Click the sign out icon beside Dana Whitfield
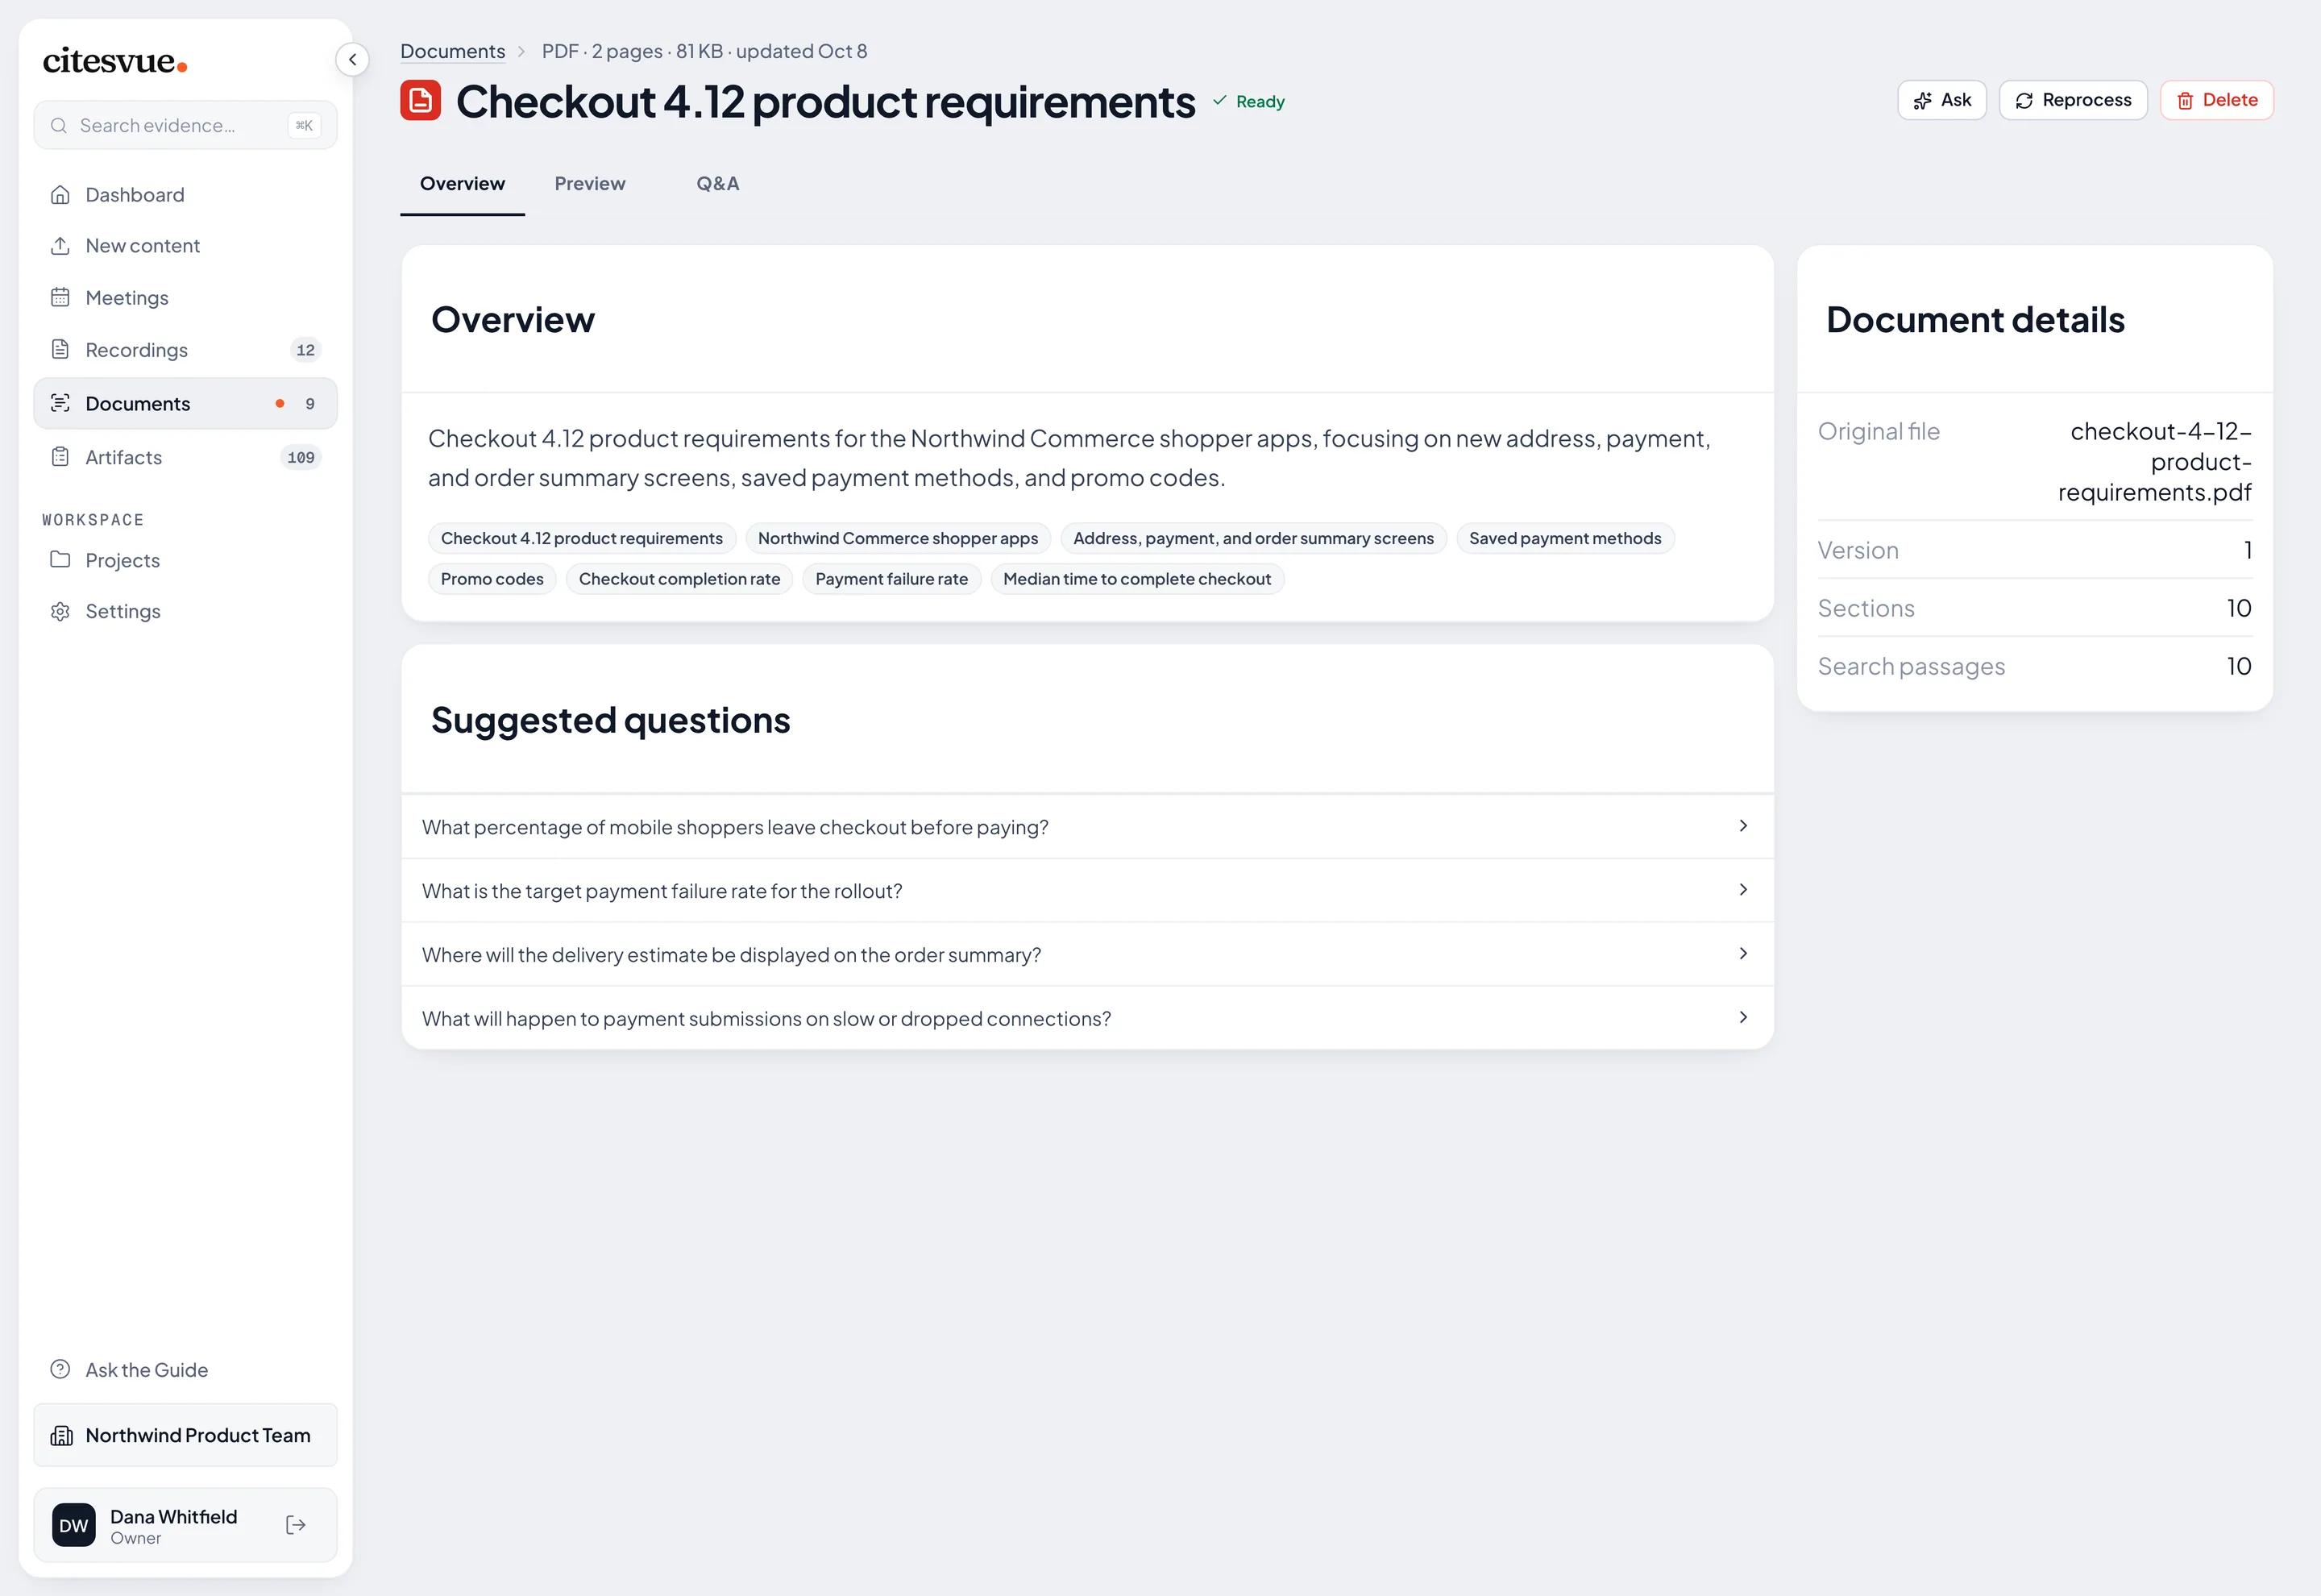This screenshot has height=1596, width=2321. tap(296, 1525)
